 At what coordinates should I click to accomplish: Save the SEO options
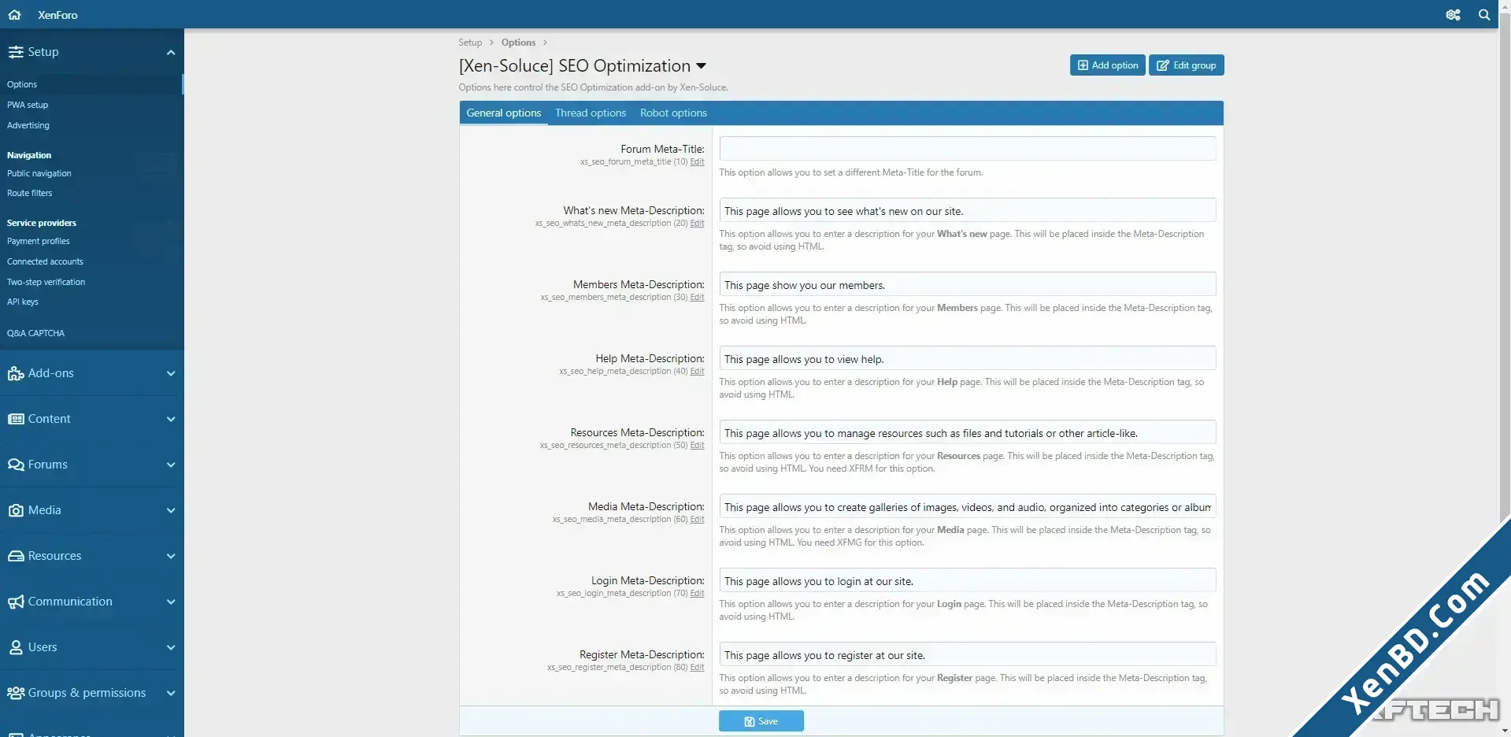[761, 721]
